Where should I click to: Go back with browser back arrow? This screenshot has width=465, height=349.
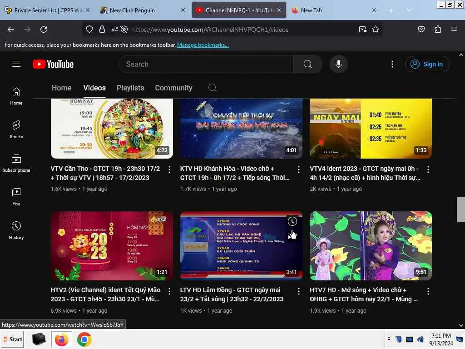(x=11, y=30)
